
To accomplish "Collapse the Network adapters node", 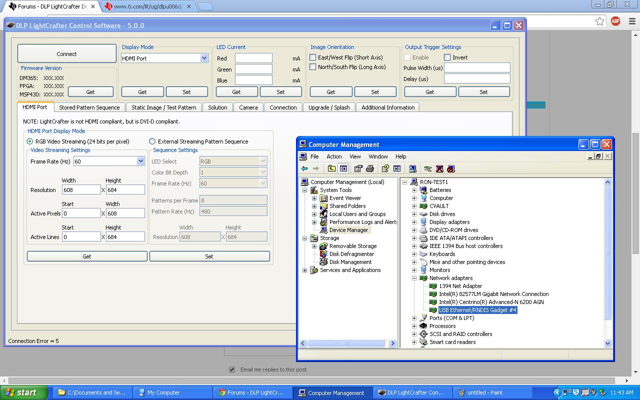I will [x=414, y=278].
